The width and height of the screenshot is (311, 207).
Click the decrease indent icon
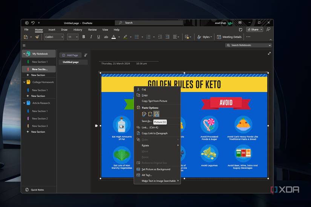pyautogui.click(x=160, y=37)
